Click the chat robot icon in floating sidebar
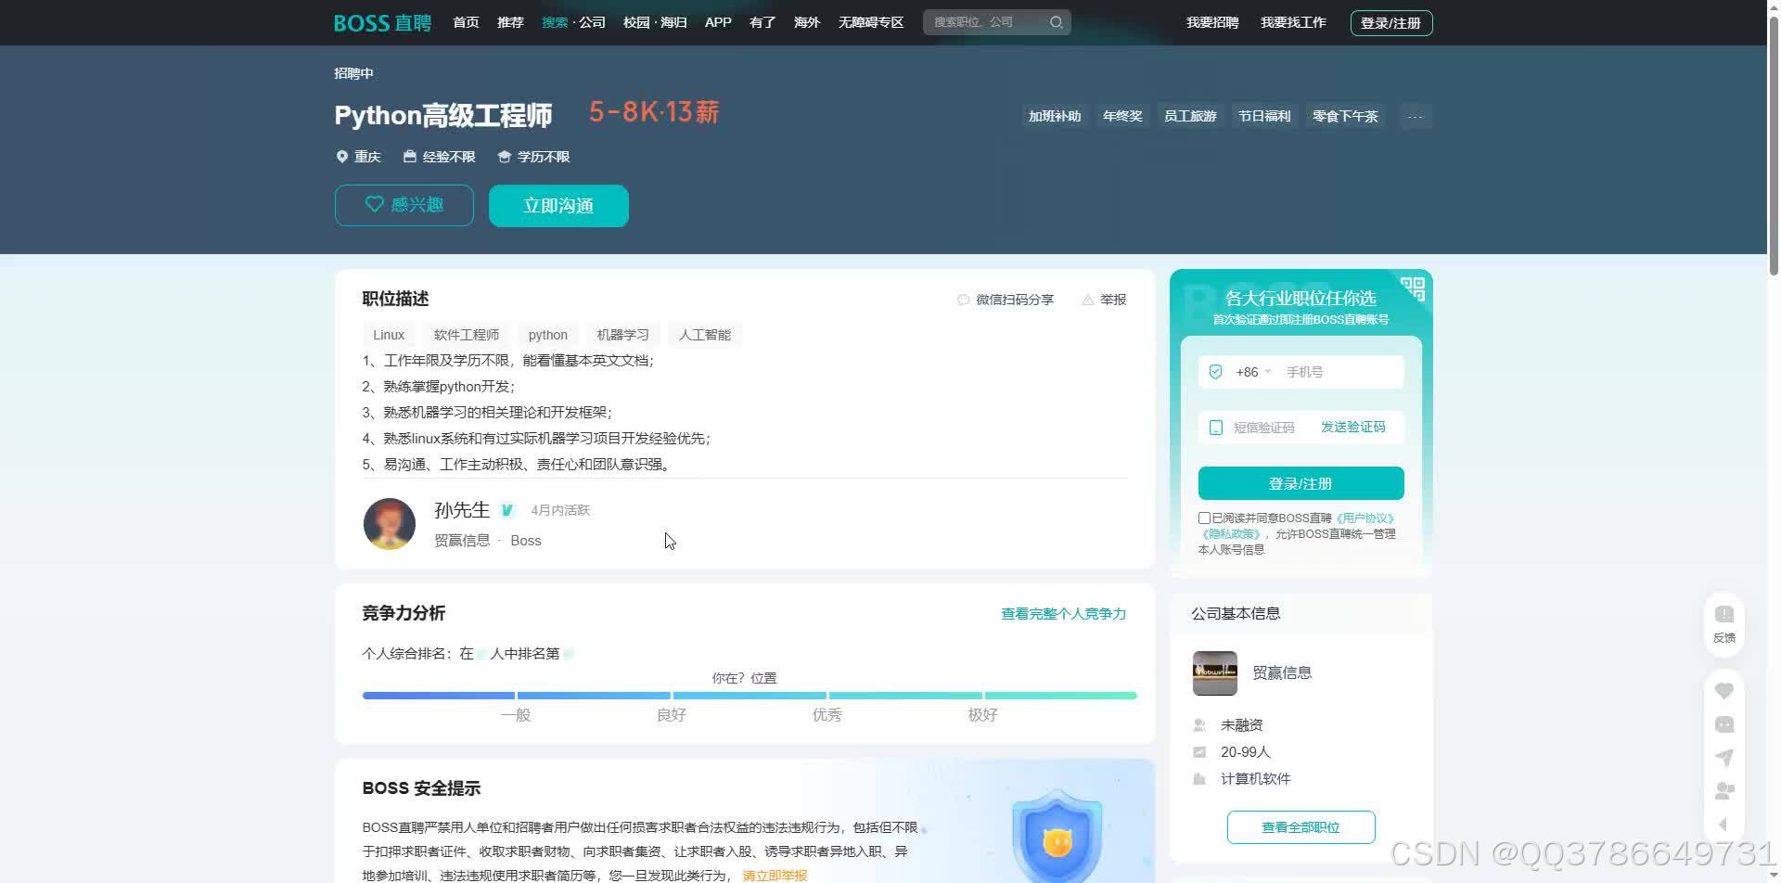Image resolution: width=1781 pixels, height=883 pixels. point(1723,724)
